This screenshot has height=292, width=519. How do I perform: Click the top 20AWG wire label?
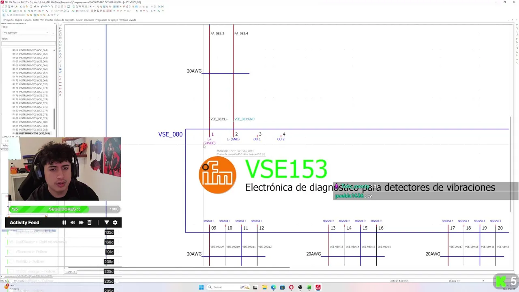tap(194, 71)
